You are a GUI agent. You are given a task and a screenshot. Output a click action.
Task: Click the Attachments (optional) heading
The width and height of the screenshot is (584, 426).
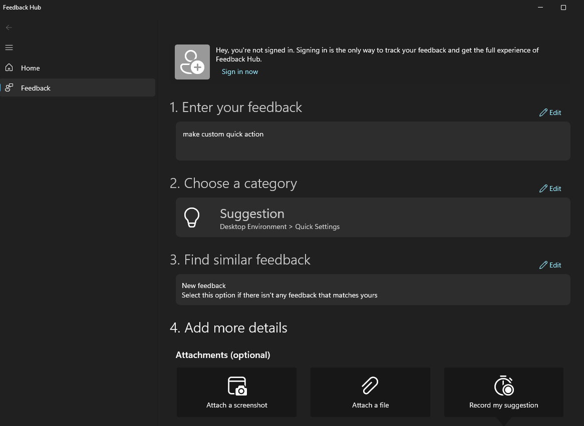click(x=223, y=355)
